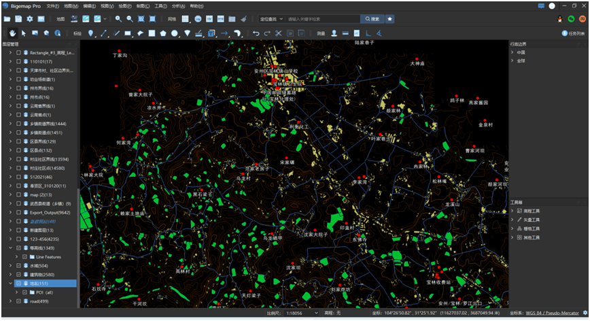
Task: Collapse the 等高线(1349) layer node
Action: 11,248
